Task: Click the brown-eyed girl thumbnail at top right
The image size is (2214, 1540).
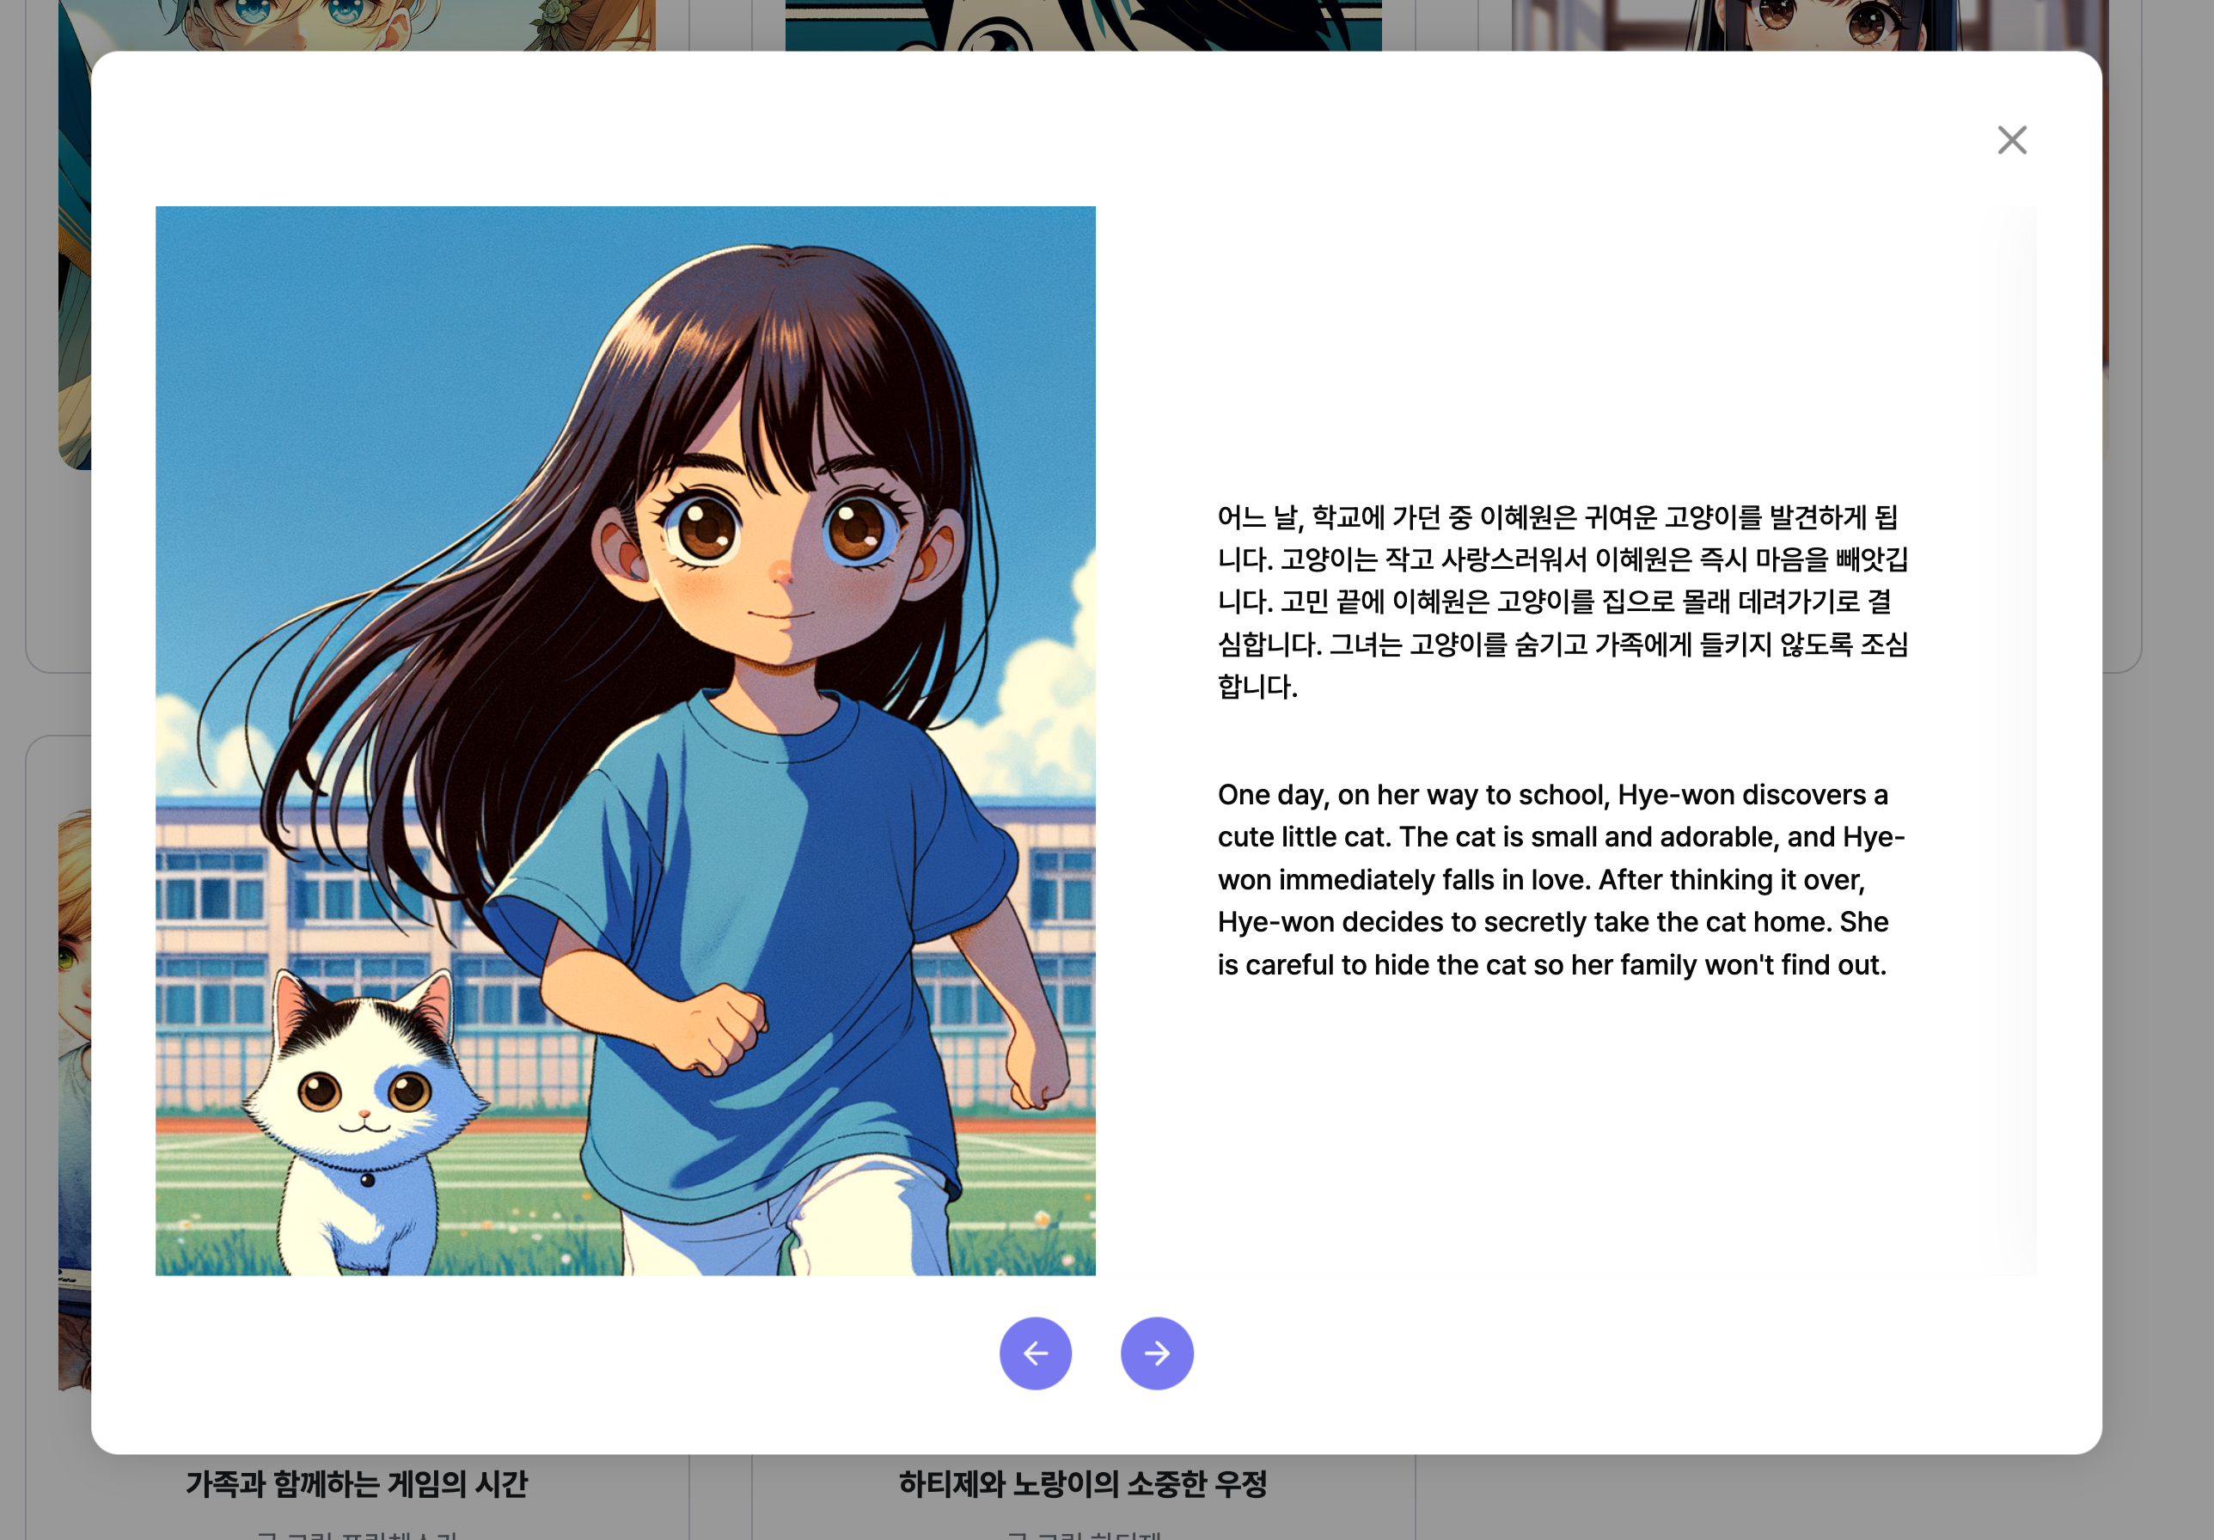Action: (x=1809, y=23)
